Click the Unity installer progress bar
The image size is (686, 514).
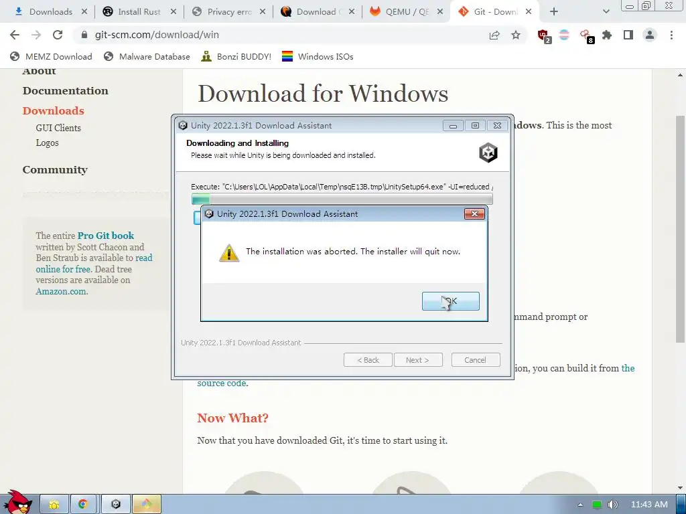(x=342, y=199)
